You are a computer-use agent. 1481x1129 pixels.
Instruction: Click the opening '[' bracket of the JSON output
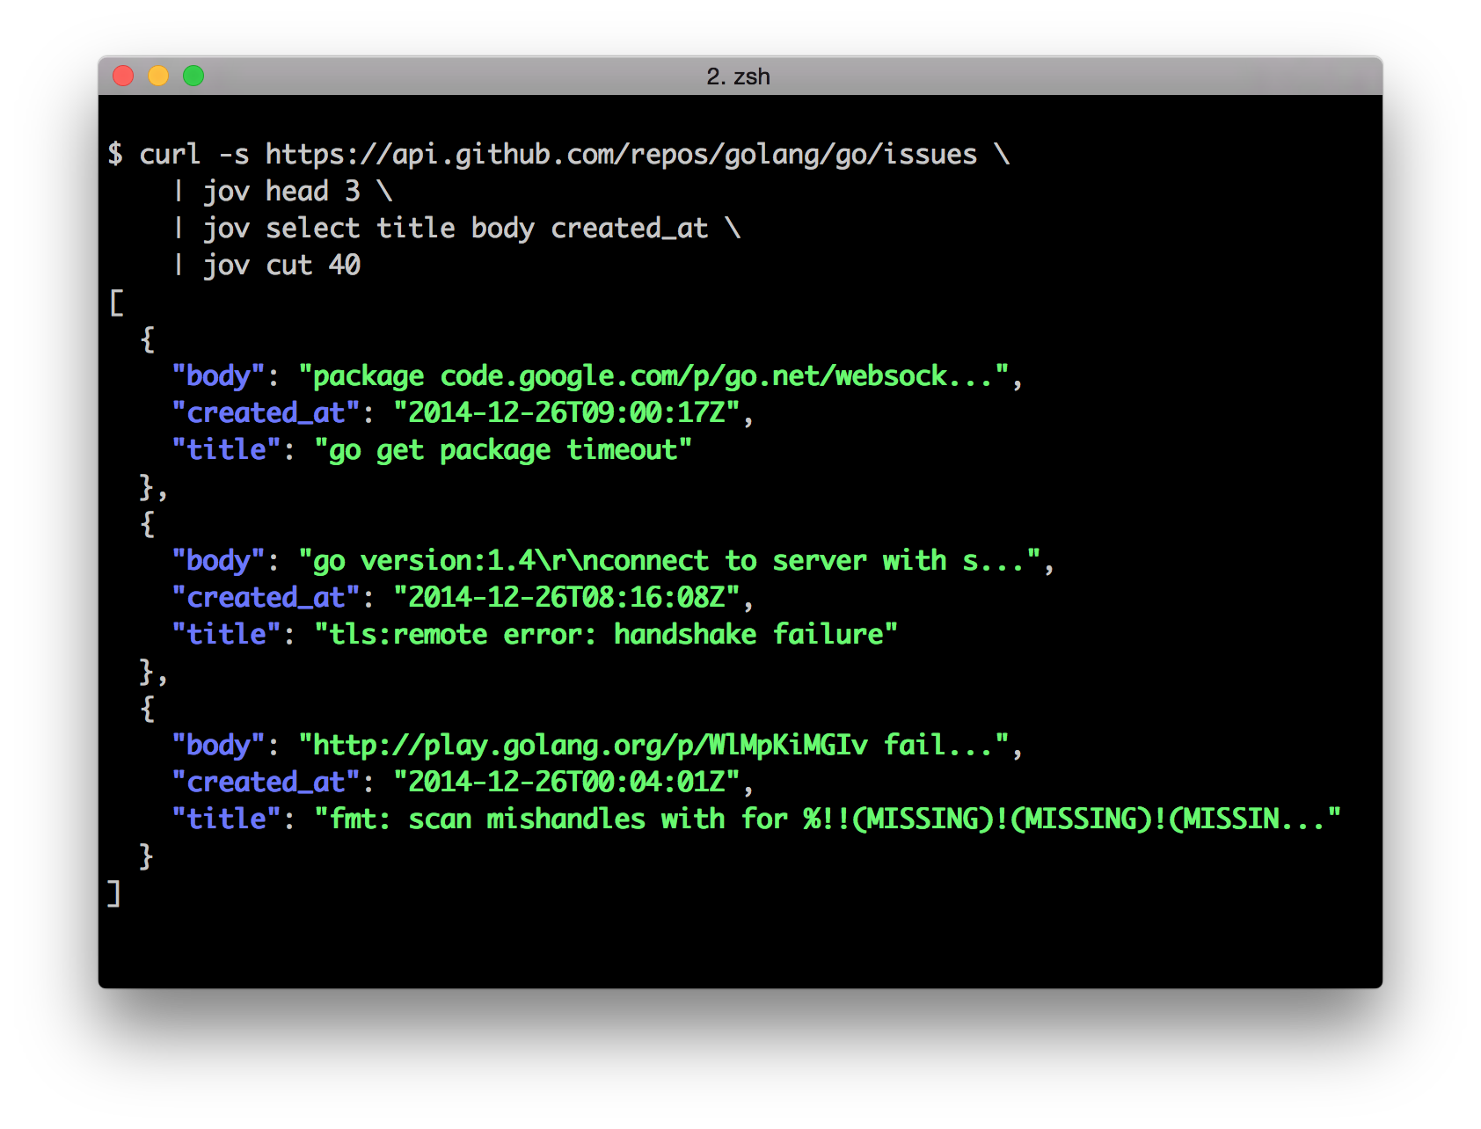click(116, 302)
